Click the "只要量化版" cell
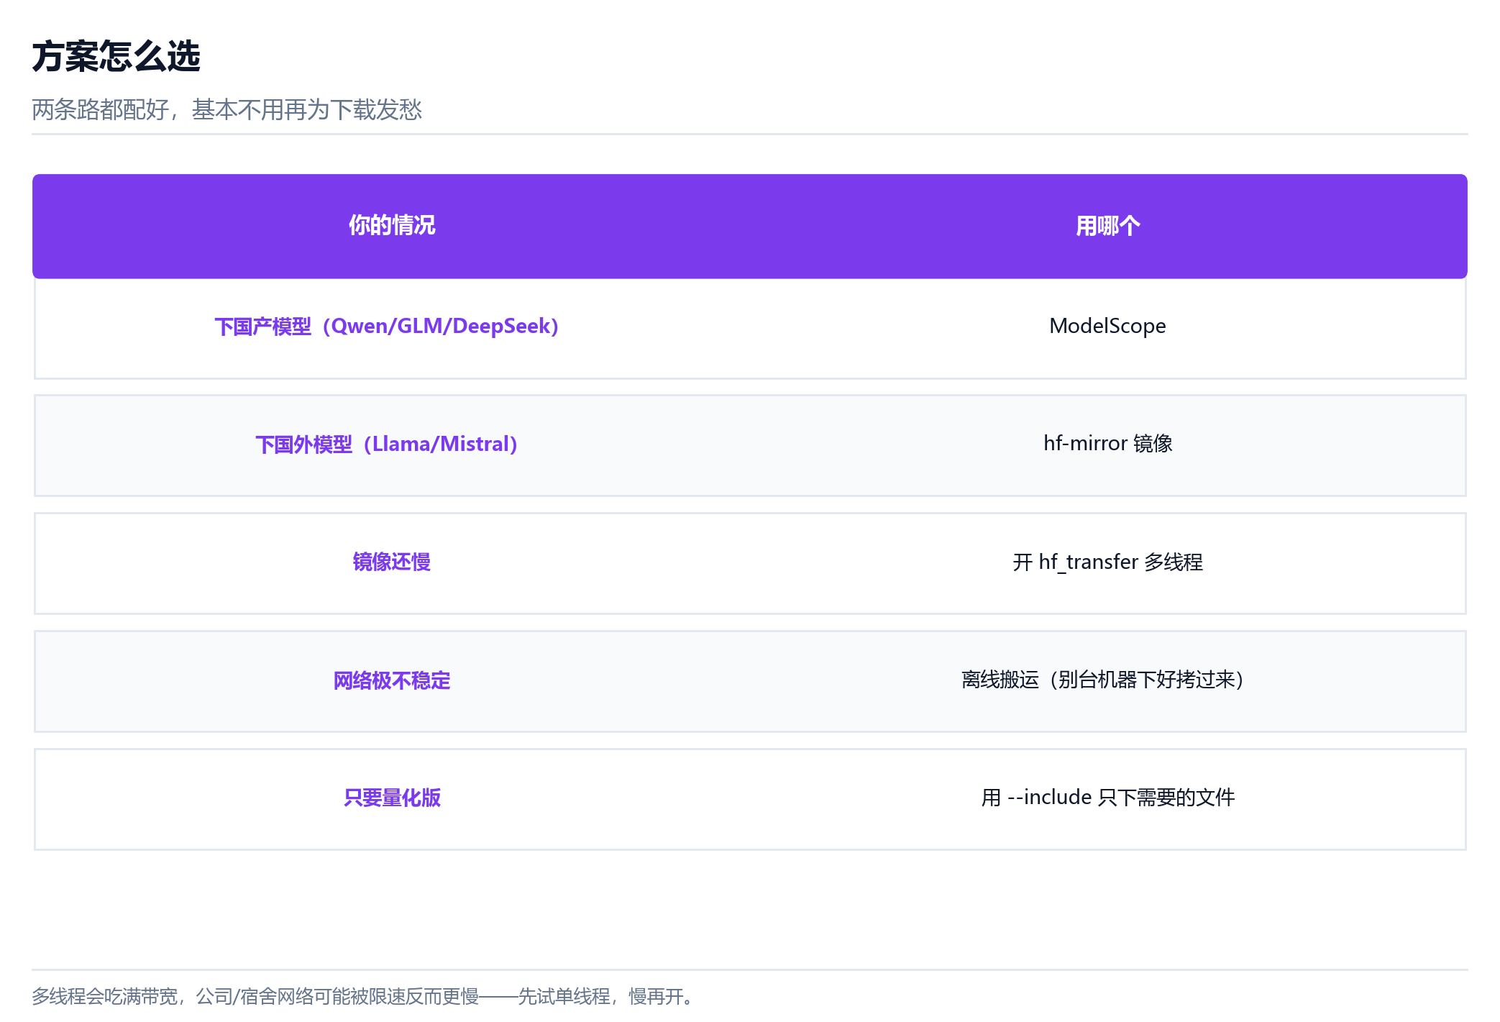Viewport: 1500px width, 1022px height. [392, 798]
